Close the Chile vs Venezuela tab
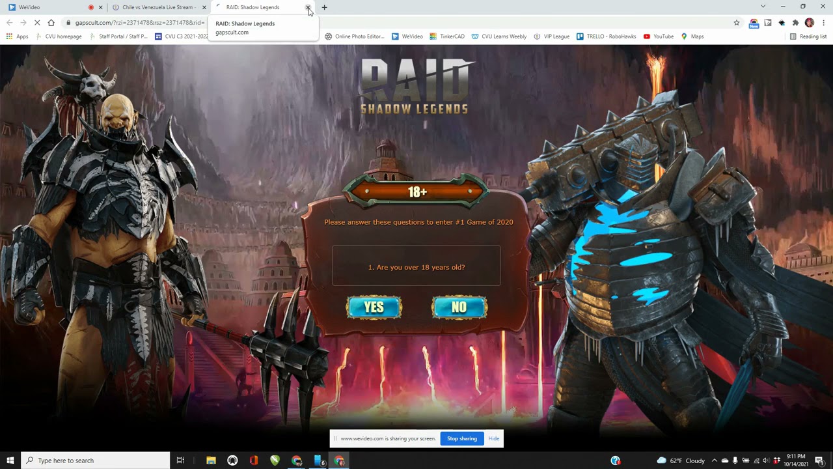Viewport: 833px width, 469px height. click(204, 7)
